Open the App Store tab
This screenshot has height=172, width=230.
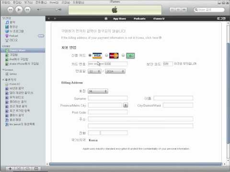[119, 19]
